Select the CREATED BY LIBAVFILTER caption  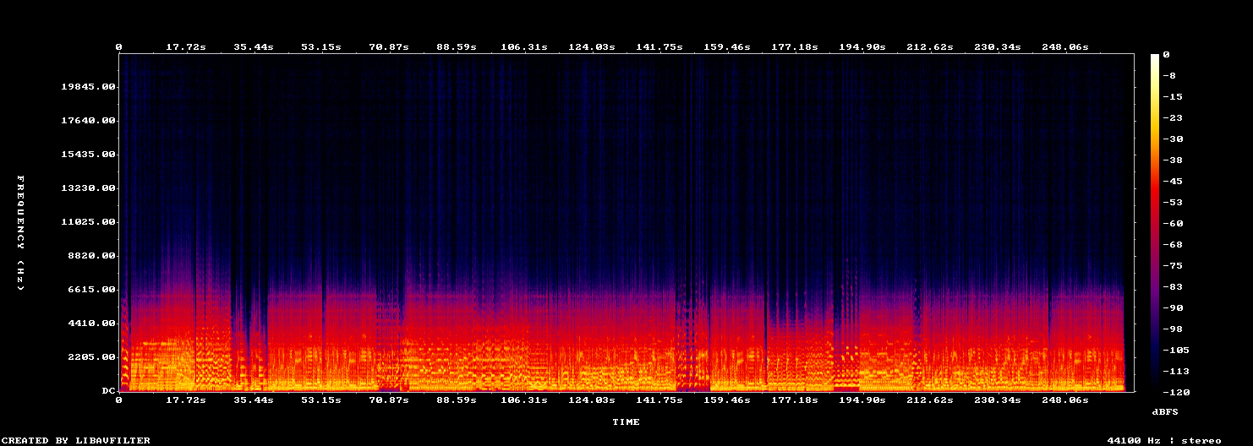pos(77,440)
